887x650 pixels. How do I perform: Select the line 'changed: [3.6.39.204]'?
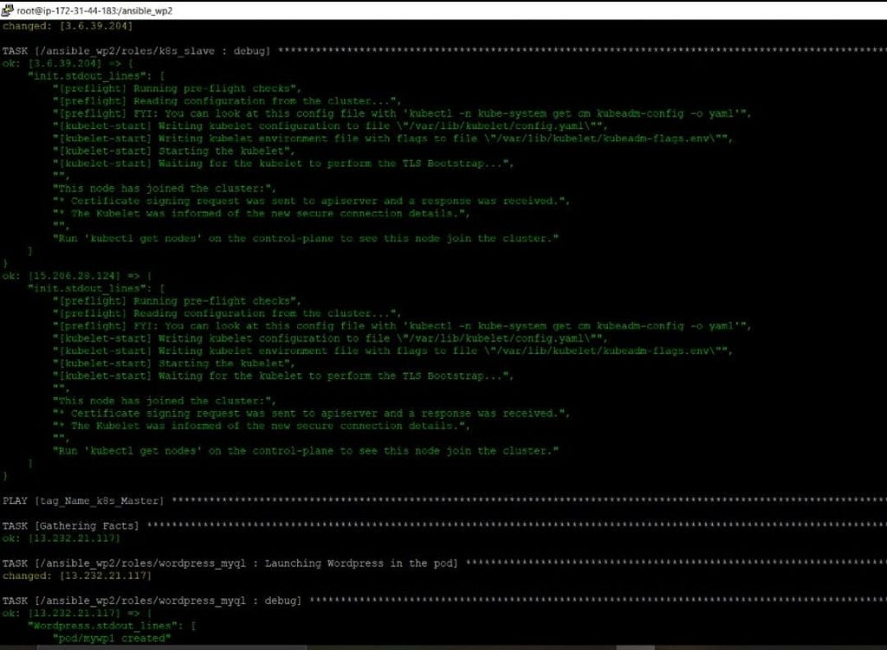[68, 26]
